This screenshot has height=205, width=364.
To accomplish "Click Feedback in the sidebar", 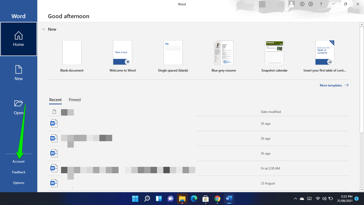I will click(x=19, y=172).
